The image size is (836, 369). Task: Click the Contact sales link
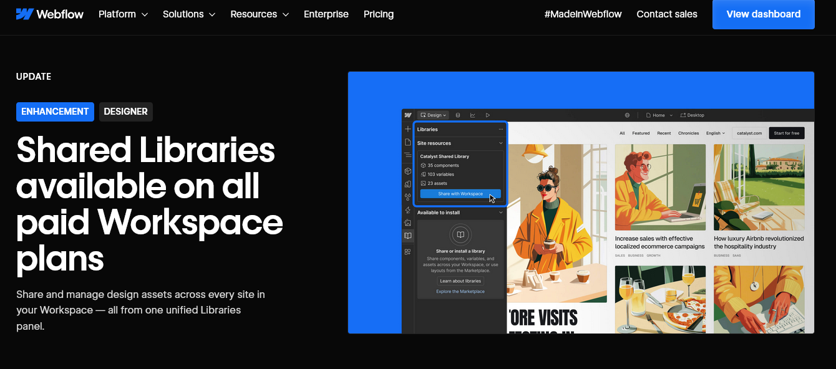pyautogui.click(x=667, y=14)
